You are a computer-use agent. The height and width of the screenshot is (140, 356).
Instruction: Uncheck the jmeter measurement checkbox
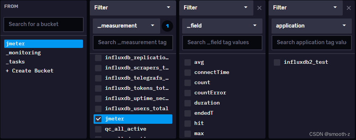[98, 119]
